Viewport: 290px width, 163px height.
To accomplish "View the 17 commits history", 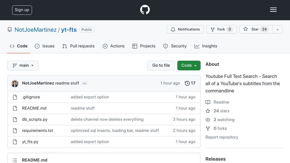I will point(190,83).
